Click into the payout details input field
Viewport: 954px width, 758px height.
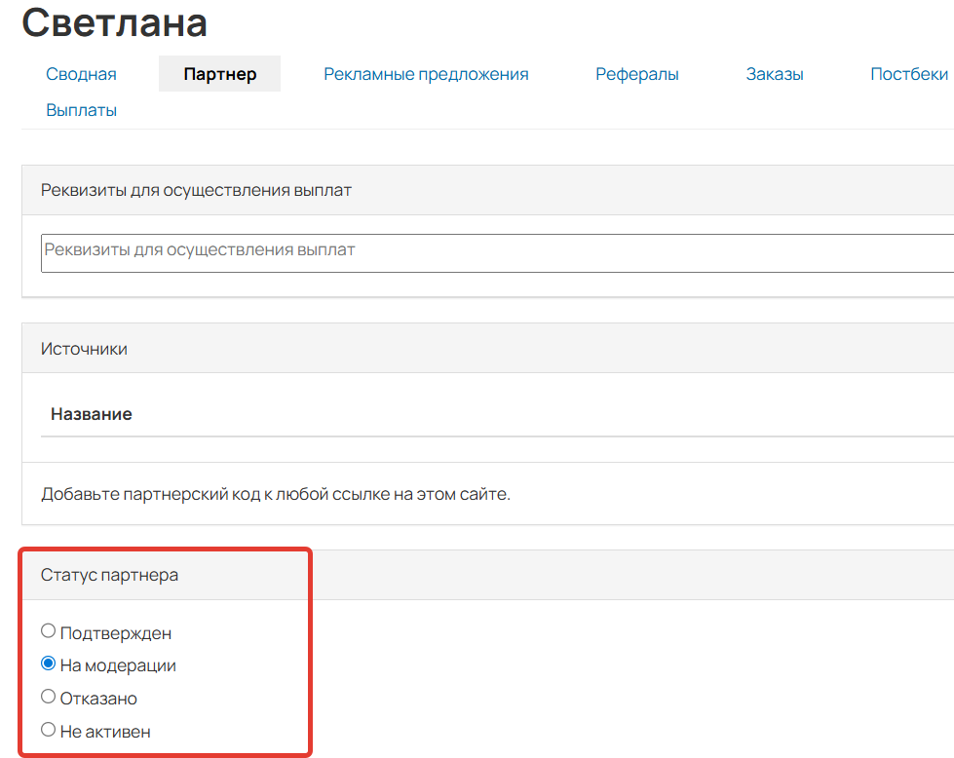pyautogui.click(x=292, y=252)
